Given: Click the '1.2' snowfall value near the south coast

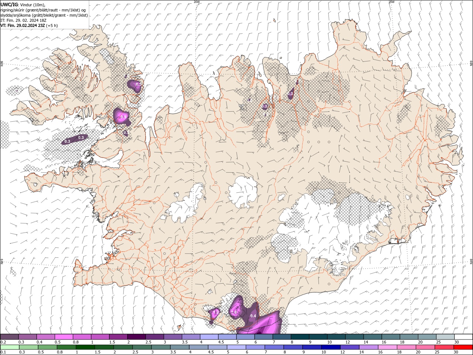Looking at the screenshot, I should pos(216,312).
